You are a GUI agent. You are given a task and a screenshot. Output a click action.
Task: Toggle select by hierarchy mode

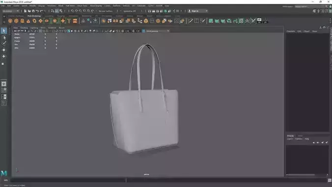tap(53, 11)
